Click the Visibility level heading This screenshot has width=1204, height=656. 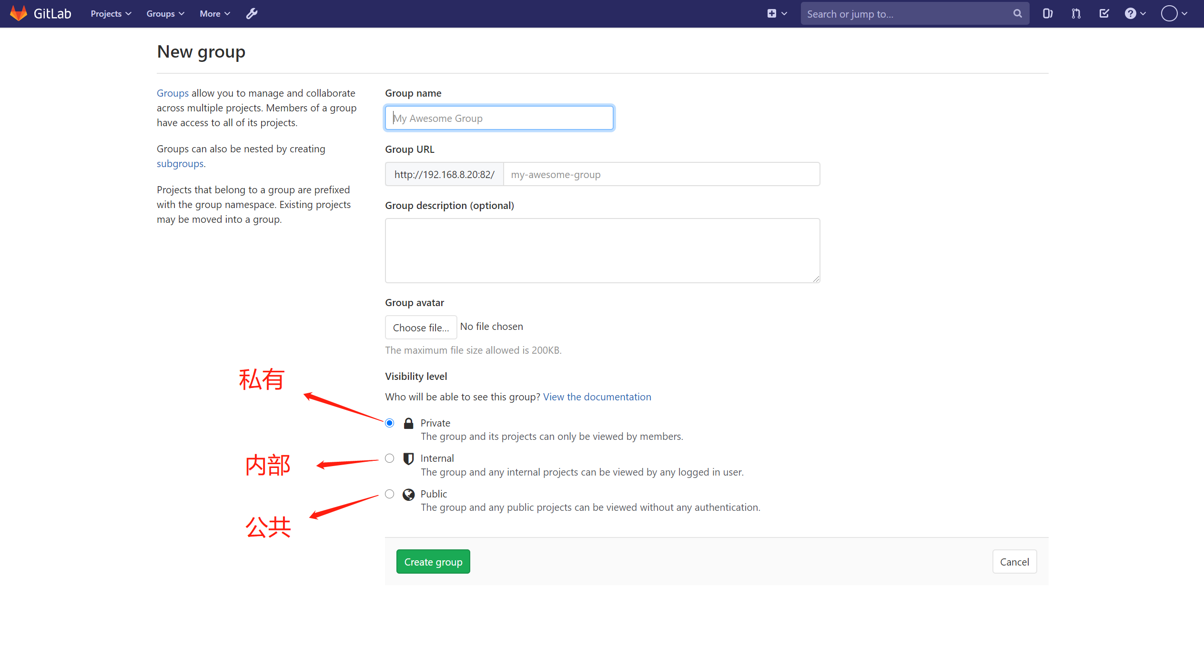tap(416, 377)
